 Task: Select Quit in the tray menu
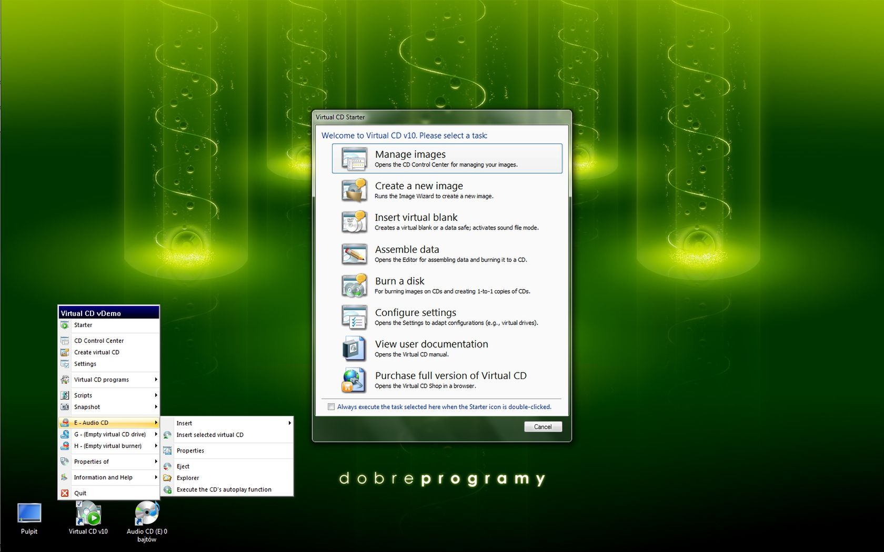point(109,493)
